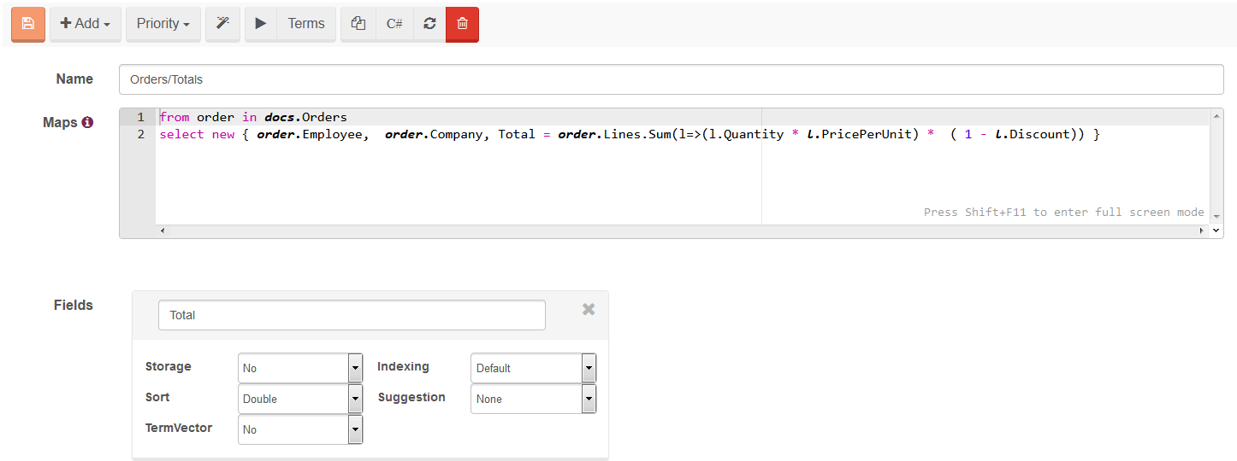
Task: Save the index with the orange disk icon
Action: (27, 24)
